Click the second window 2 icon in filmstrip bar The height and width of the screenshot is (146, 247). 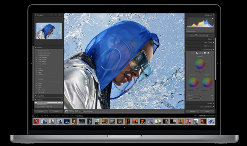pos(38,116)
